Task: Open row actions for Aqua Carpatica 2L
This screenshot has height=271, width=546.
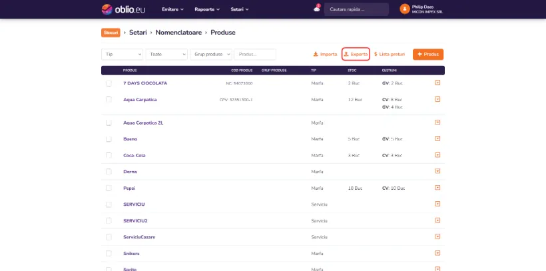Action: (437, 123)
